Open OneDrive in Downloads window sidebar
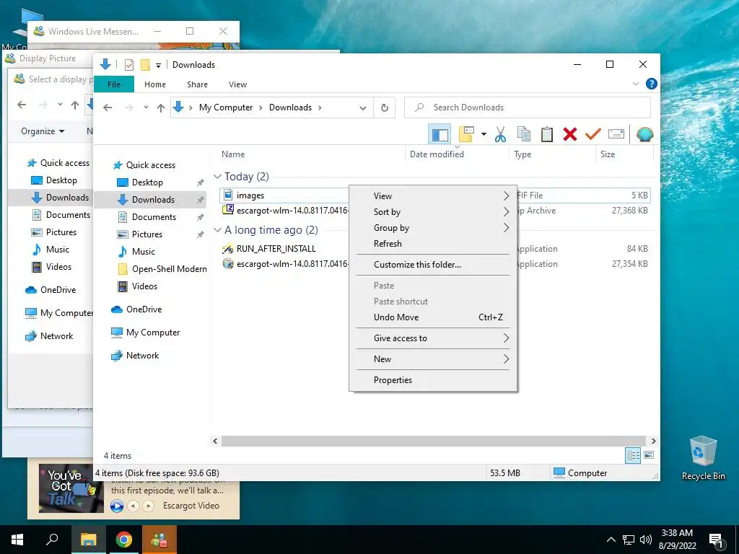 point(144,309)
